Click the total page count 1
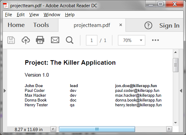 pos(105,40)
